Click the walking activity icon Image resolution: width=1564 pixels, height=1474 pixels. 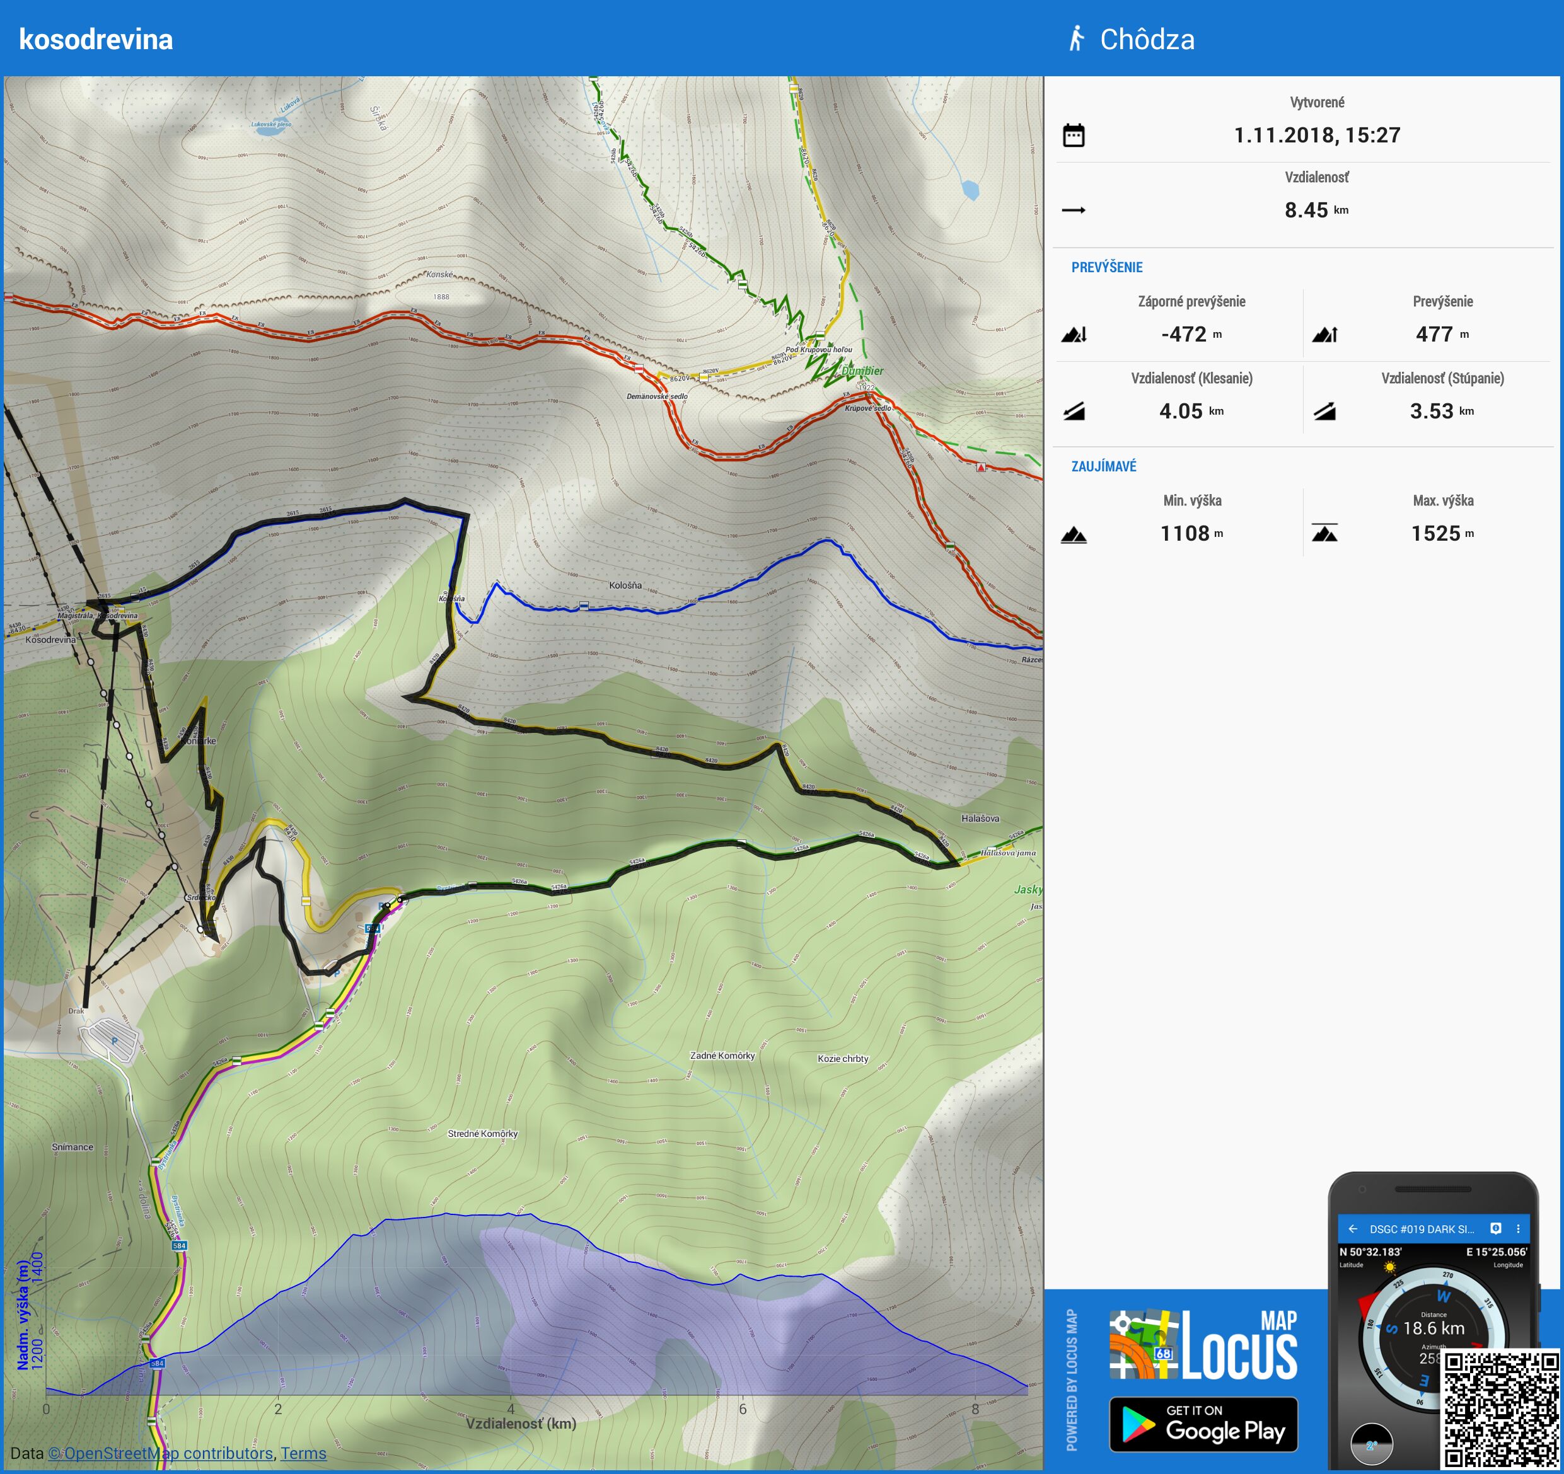coord(1075,38)
